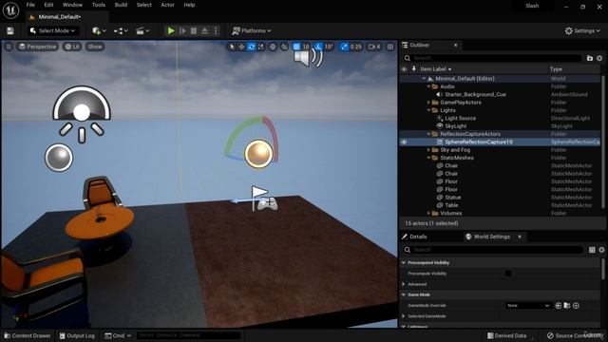The width and height of the screenshot is (608, 342).
Task: Open the add content quick menu
Action: coord(99,30)
